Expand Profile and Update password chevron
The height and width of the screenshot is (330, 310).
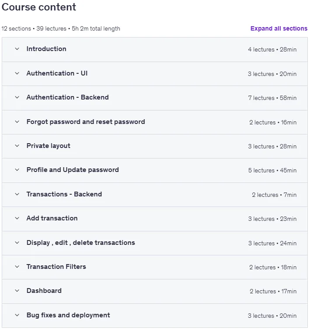coord(17,170)
